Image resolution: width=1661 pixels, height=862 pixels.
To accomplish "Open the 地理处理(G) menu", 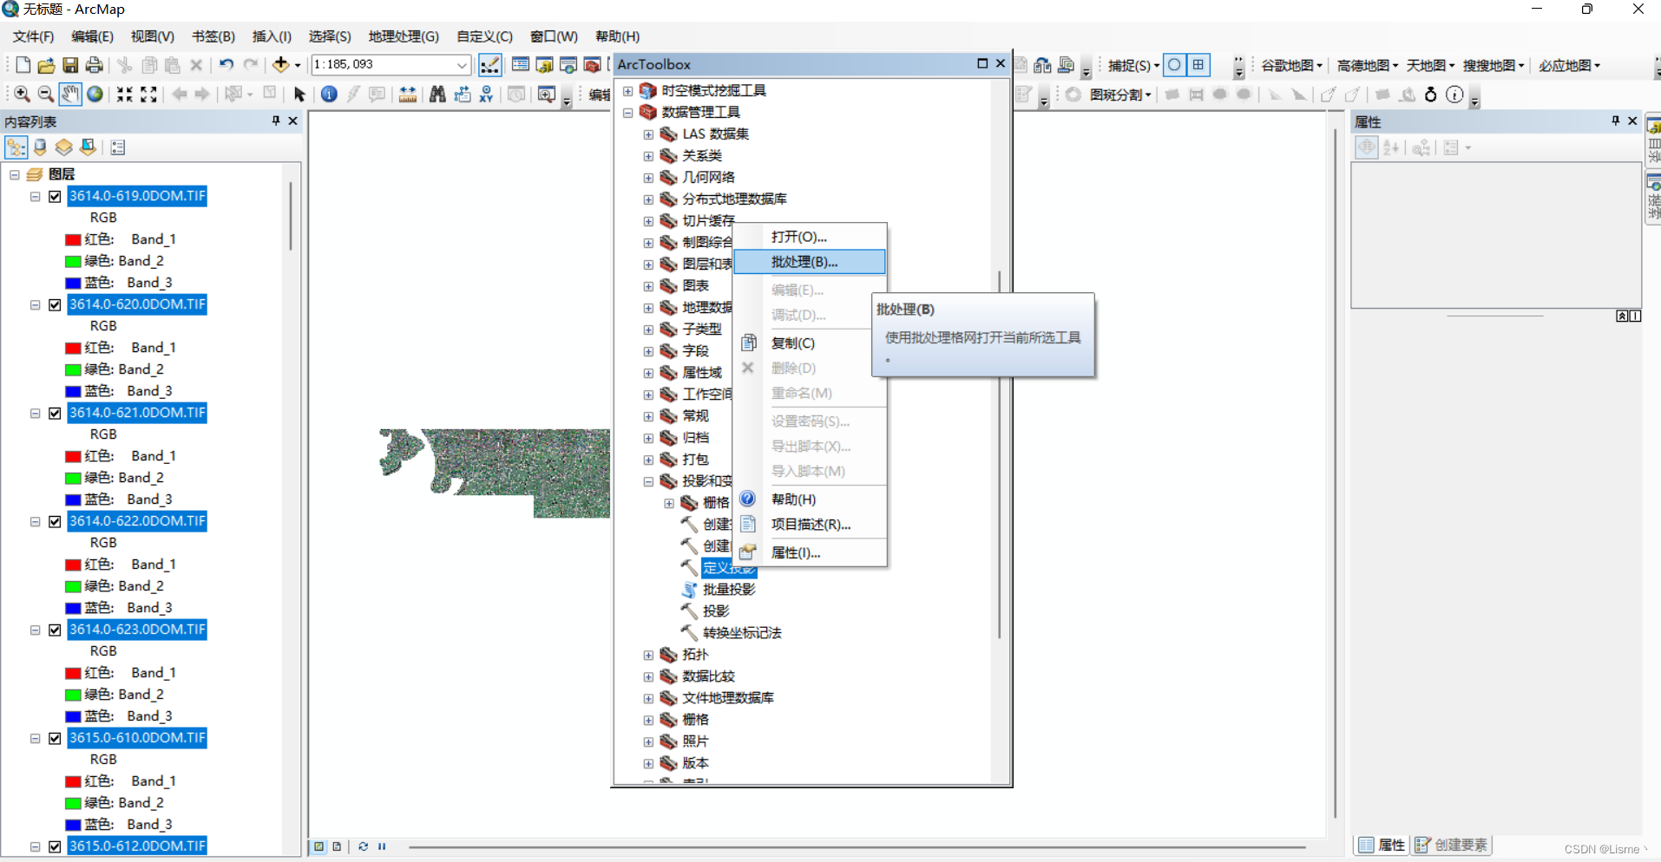I will [x=404, y=36].
